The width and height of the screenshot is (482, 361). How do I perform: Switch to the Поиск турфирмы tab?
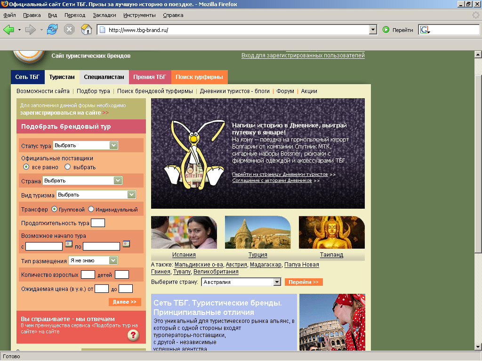[x=199, y=77]
